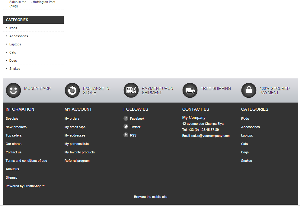Visit Our stores link in footer
The height and width of the screenshot is (206, 300).
pyautogui.click(x=13, y=144)
